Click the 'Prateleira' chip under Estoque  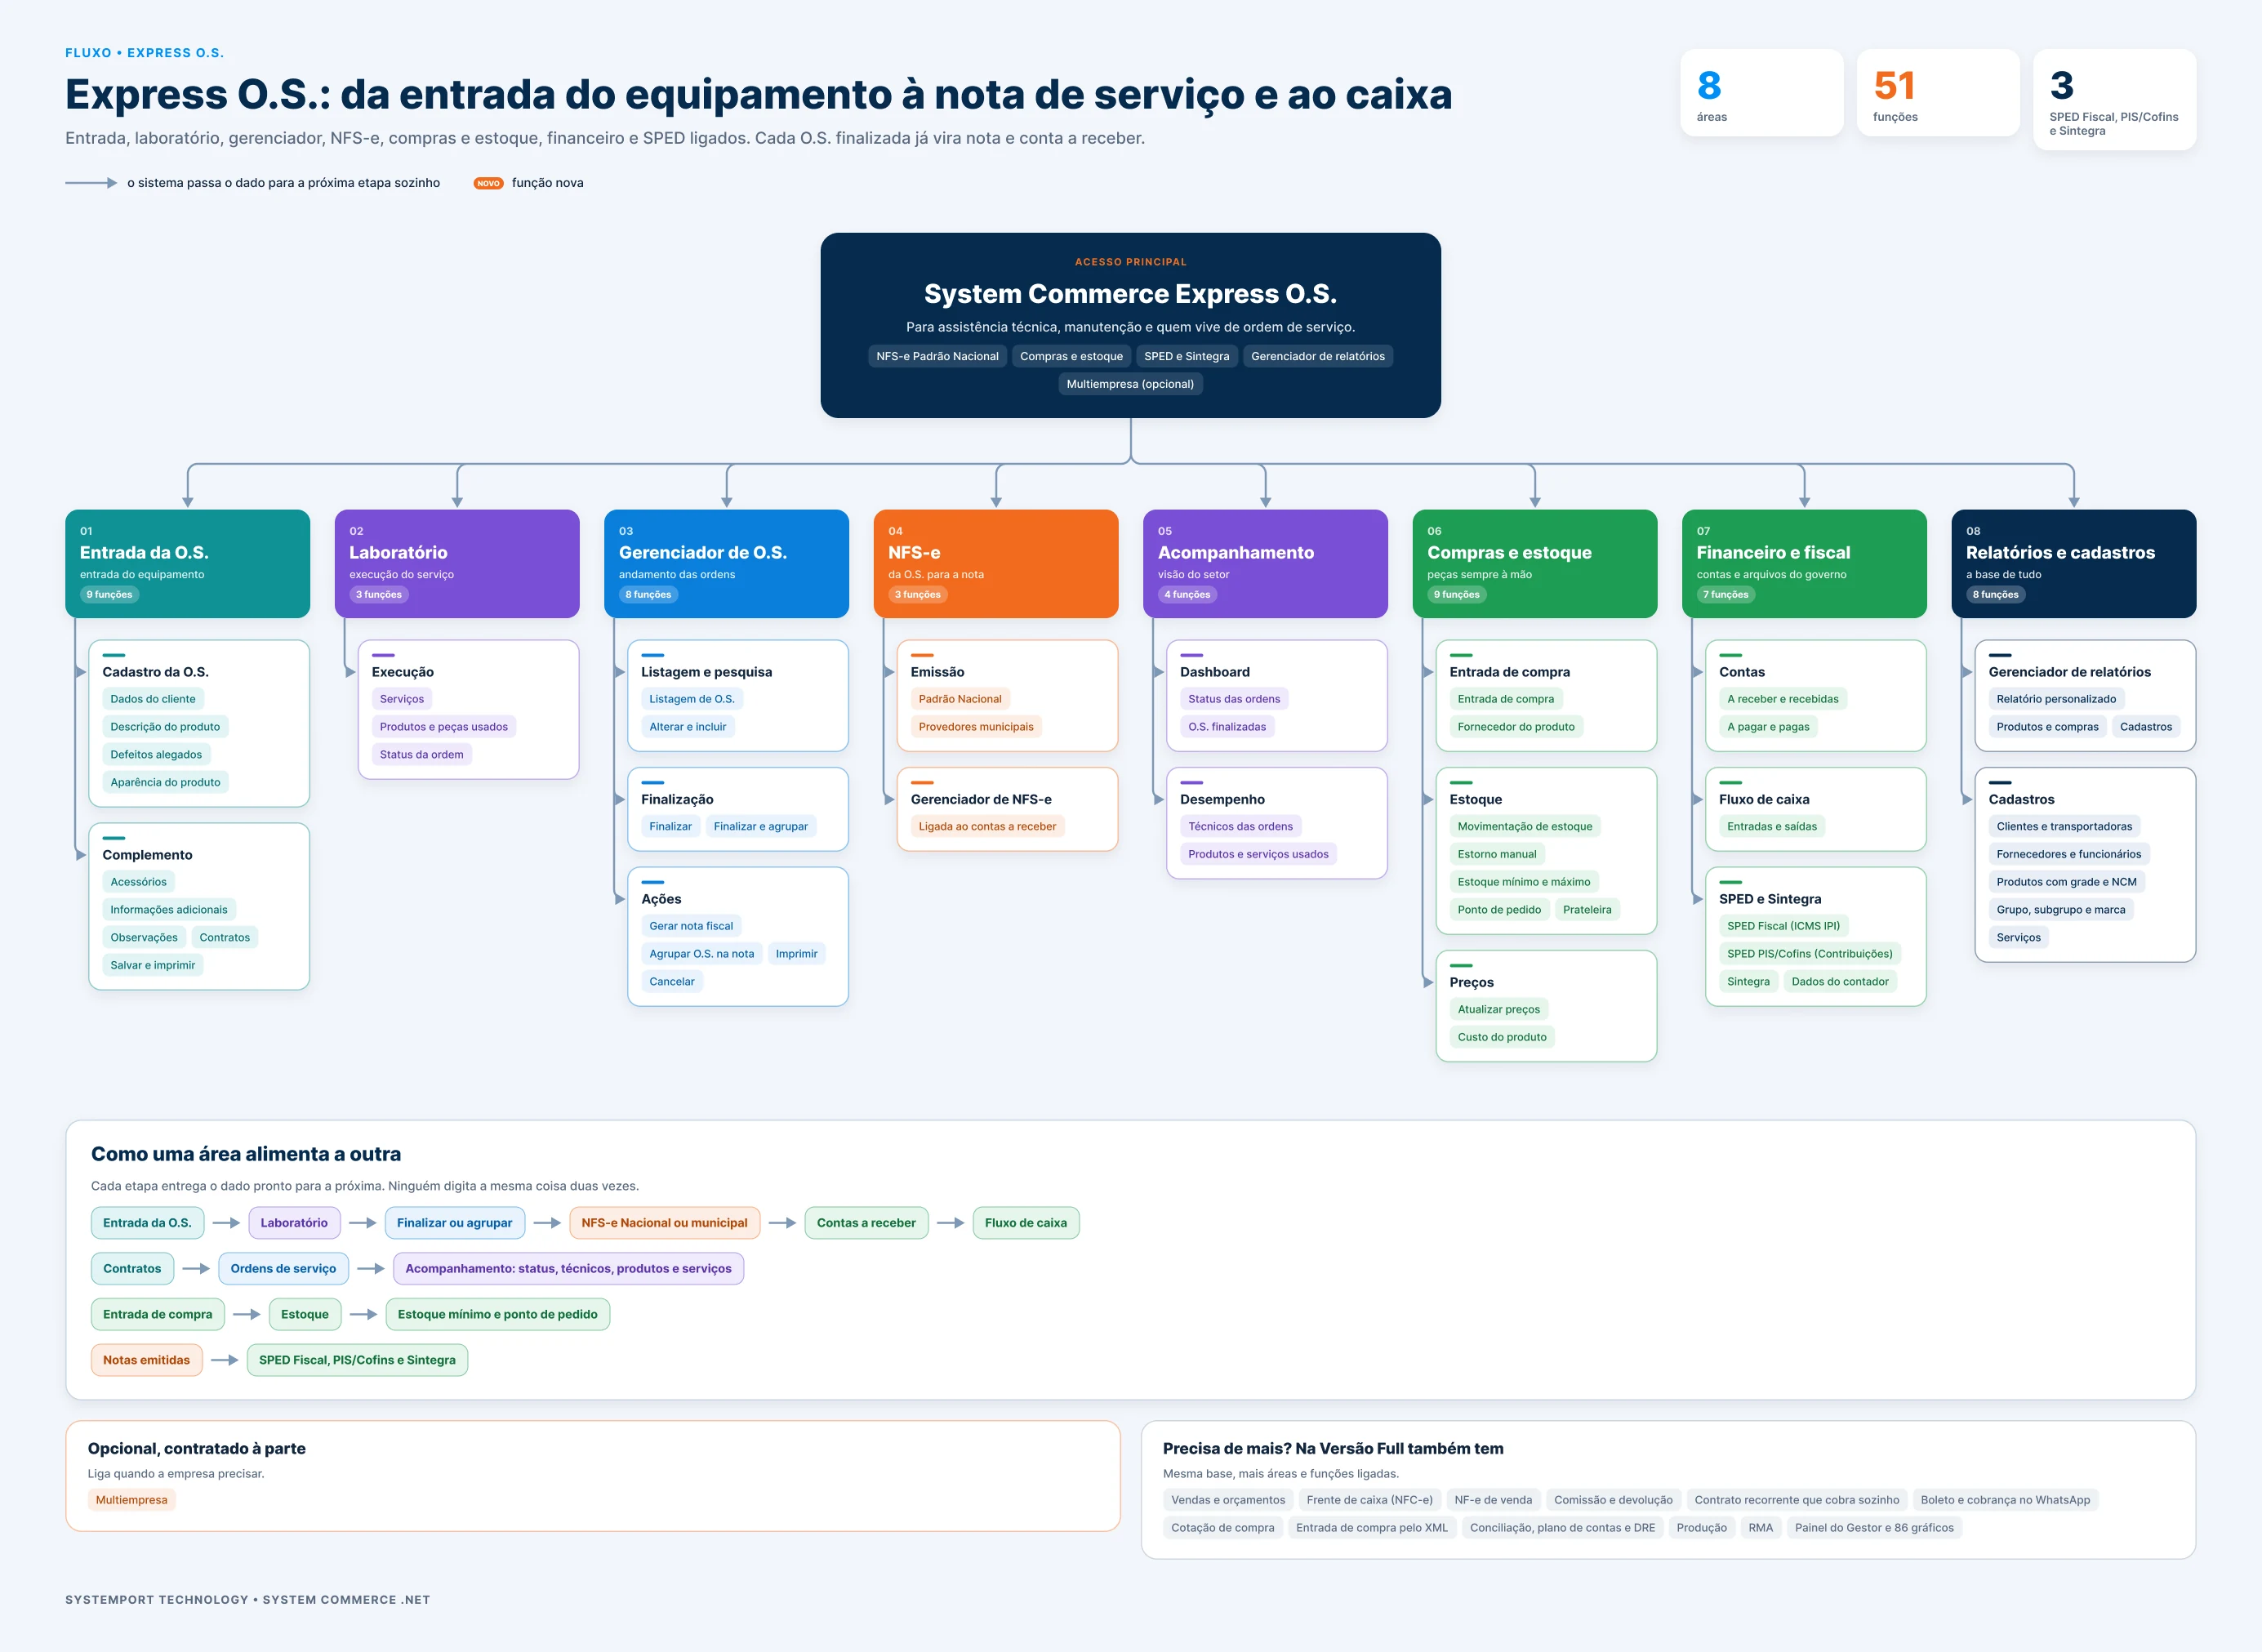coord(1587,910)
